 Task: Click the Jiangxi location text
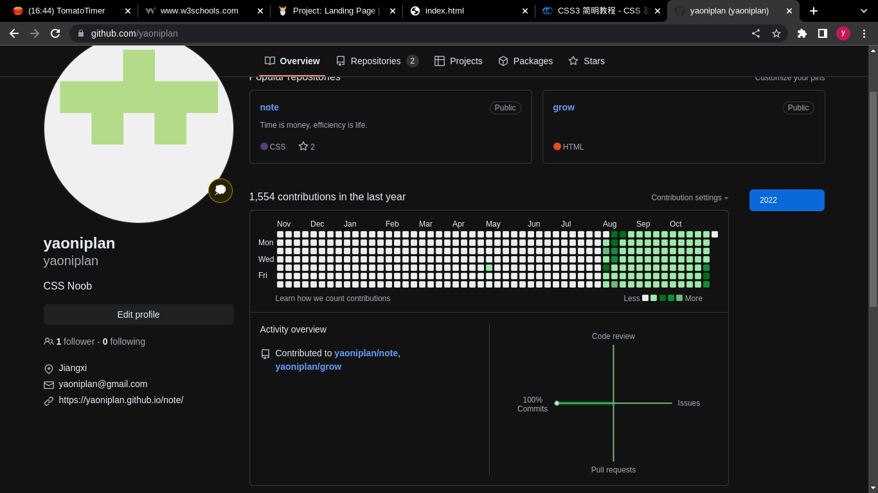coord(73,368)
